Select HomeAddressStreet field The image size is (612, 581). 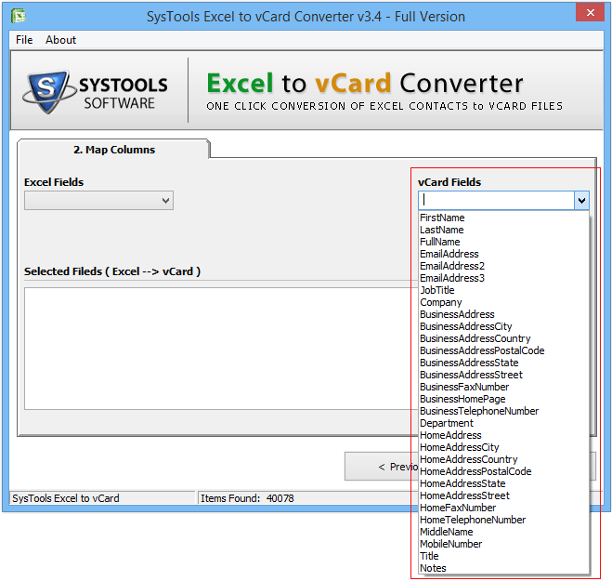503,496
